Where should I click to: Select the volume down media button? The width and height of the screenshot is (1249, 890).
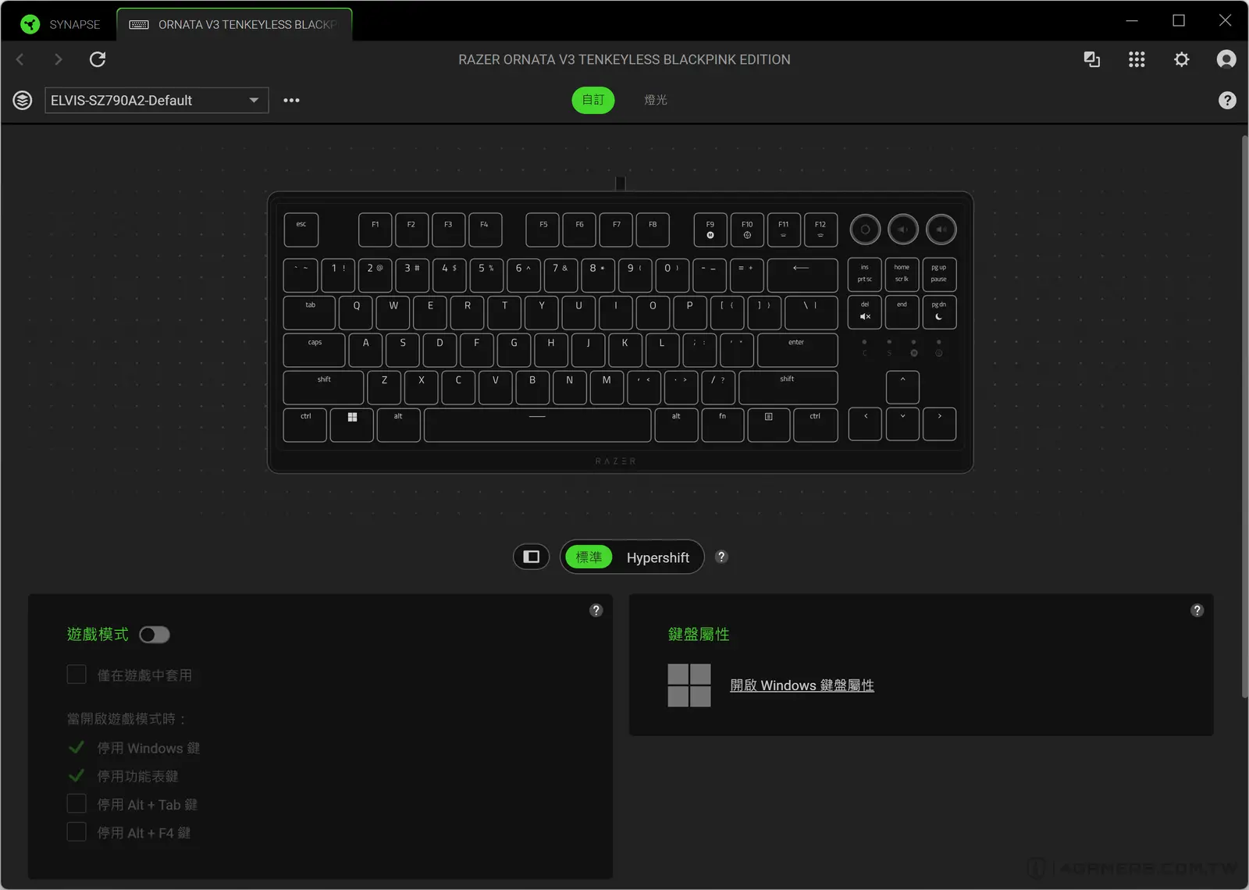(903, 230)
